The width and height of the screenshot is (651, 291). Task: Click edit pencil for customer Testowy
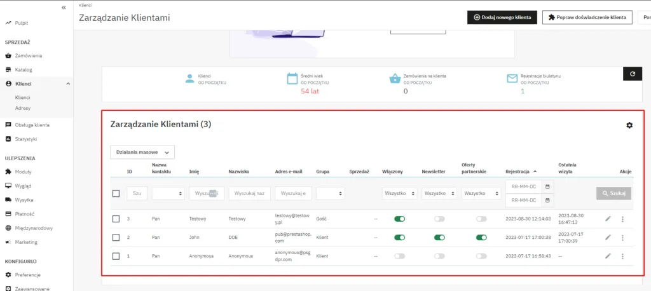point(608,219)
